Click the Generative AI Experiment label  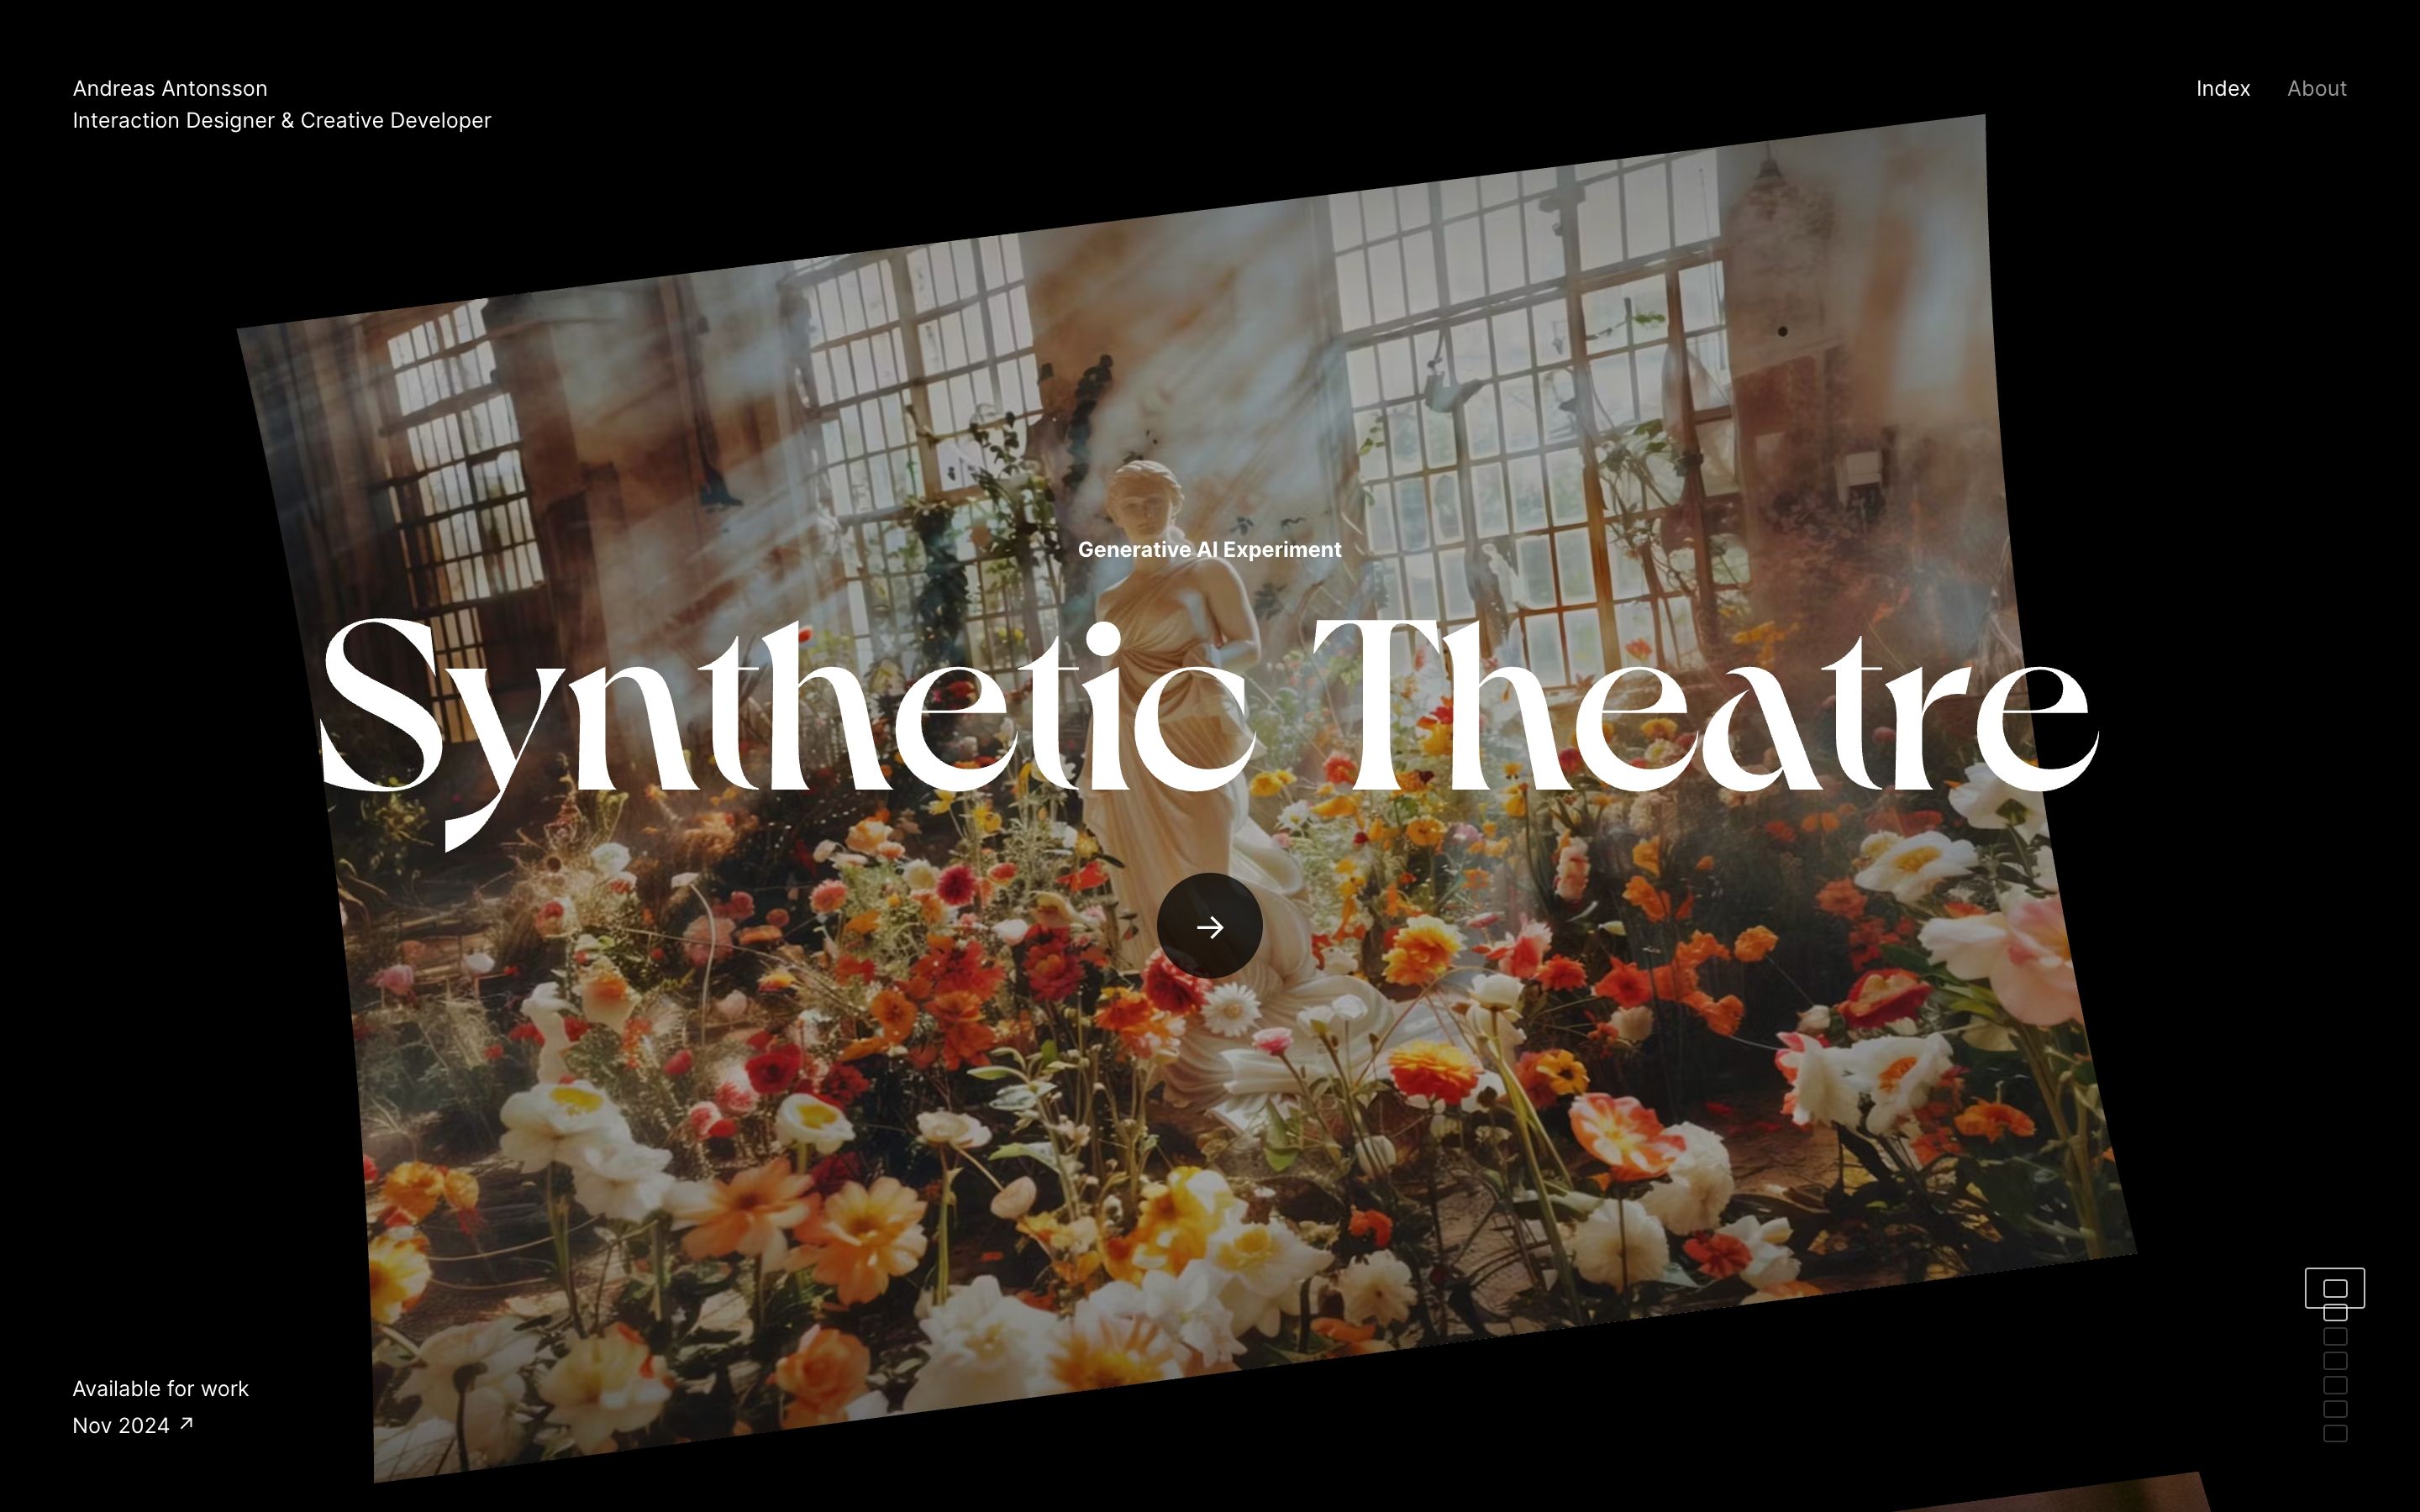[1209, 549]
